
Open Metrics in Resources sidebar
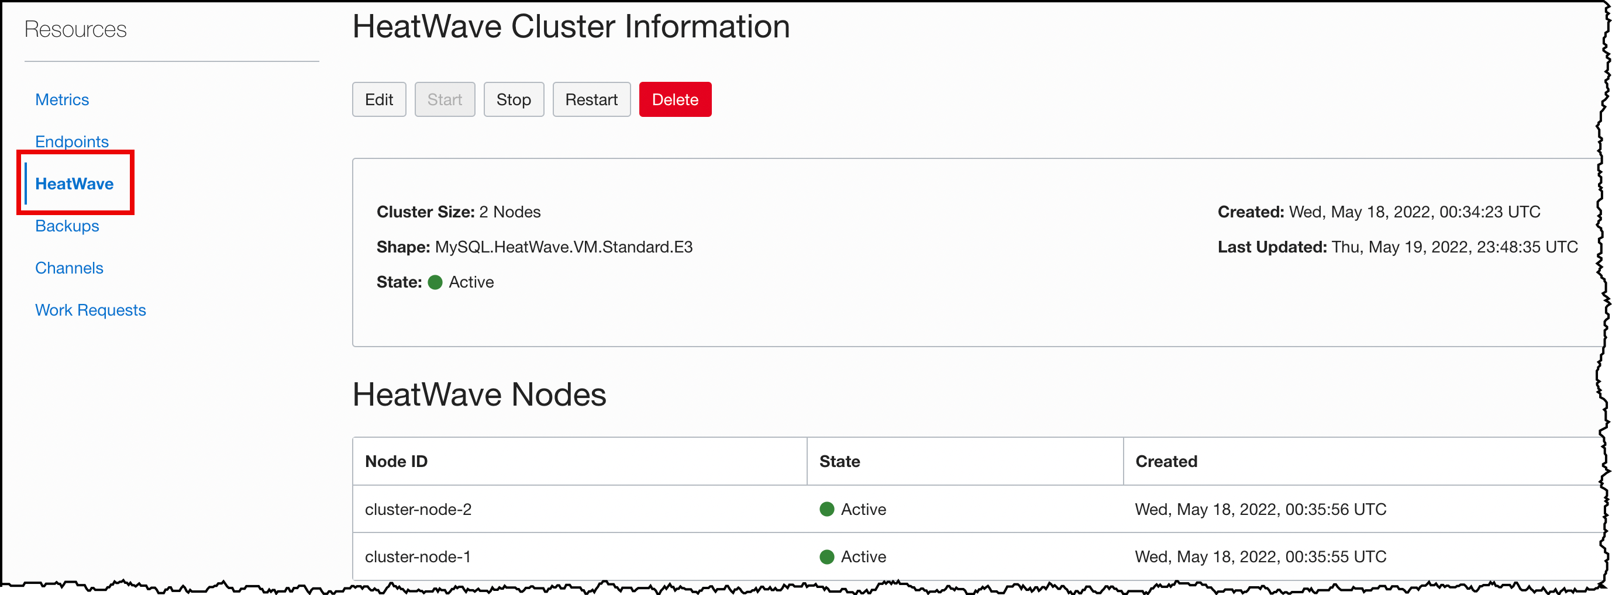point(62,99)
